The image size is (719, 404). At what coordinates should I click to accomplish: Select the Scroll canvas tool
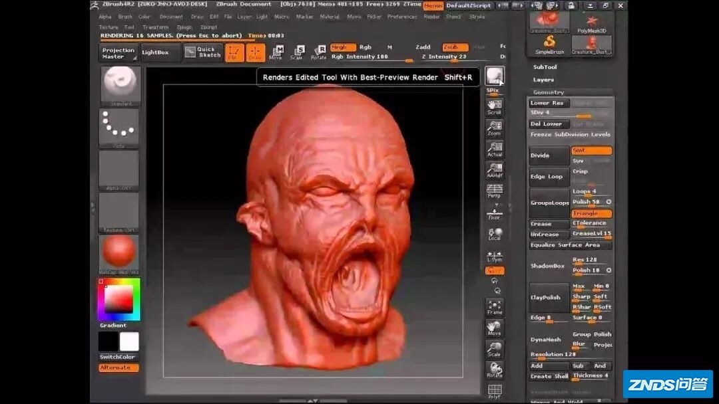coord(494,107)
